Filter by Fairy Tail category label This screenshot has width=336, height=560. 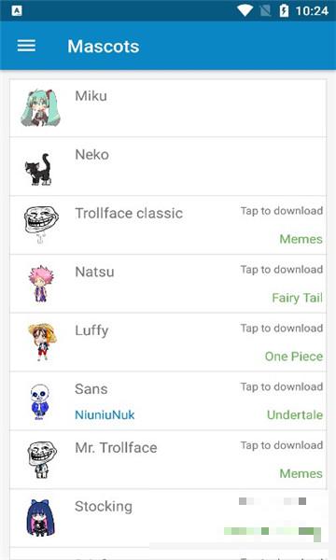tap(297, 298)
